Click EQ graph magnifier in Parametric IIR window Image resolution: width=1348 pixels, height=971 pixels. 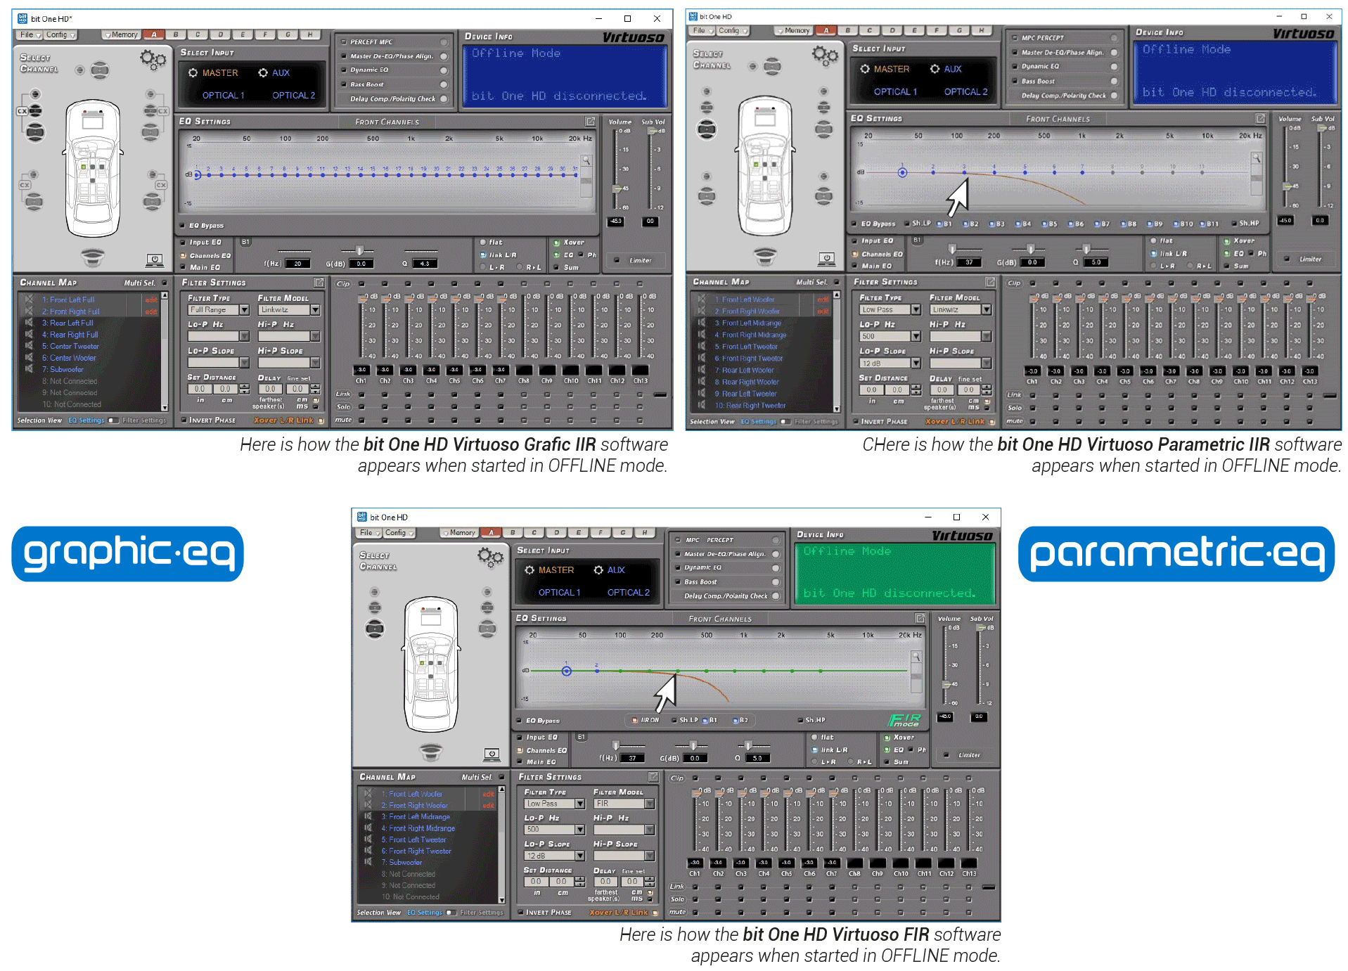click(1257, 158)
